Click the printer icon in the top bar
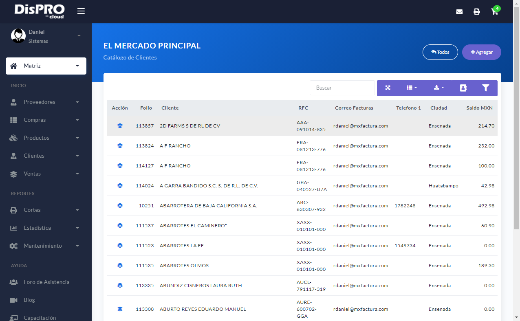Image resolution: width=520 pixels, height=321 pixels. click(x=477, y=12)
